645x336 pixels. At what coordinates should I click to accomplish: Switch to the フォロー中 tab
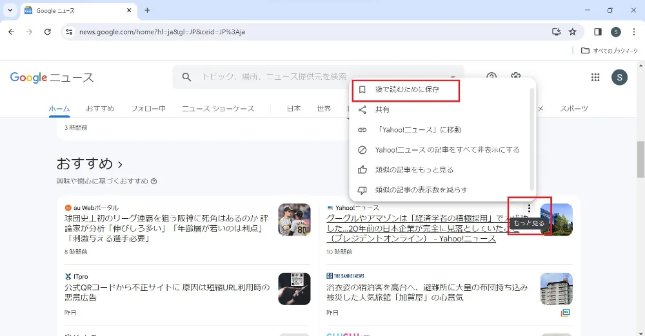(x=148, y=108)
